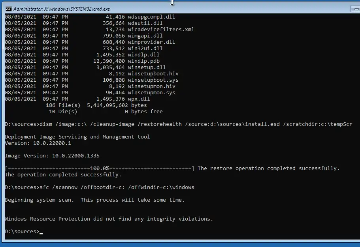Click the '/scratchdir:c:\tempScr' argument

tap(318, 124)
